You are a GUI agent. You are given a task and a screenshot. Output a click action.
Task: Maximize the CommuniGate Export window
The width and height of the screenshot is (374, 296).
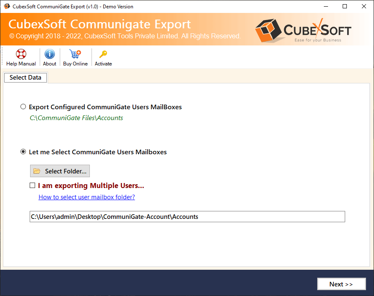coord(345,6)
